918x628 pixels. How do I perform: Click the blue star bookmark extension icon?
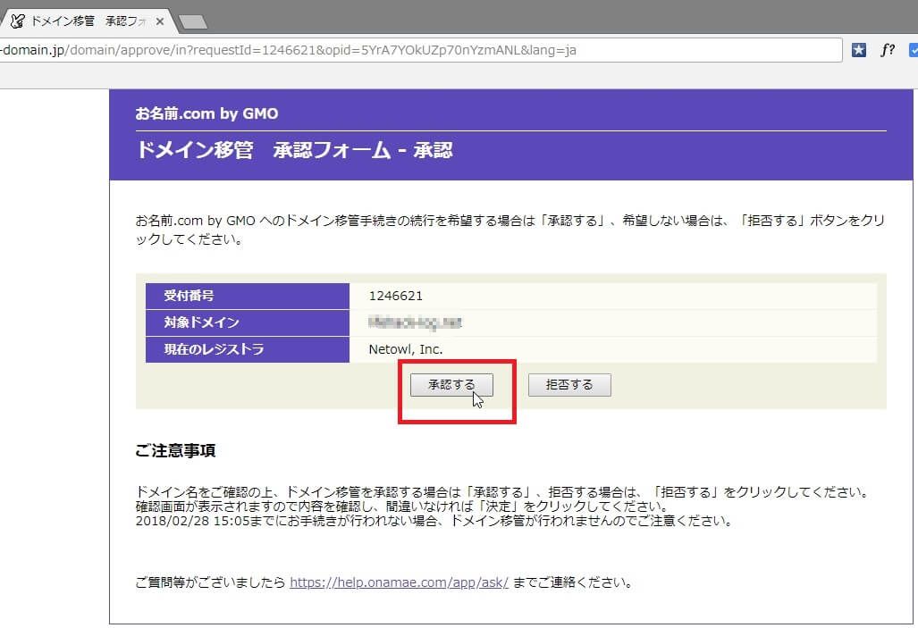pyautogui.click(x=859, y=50)
